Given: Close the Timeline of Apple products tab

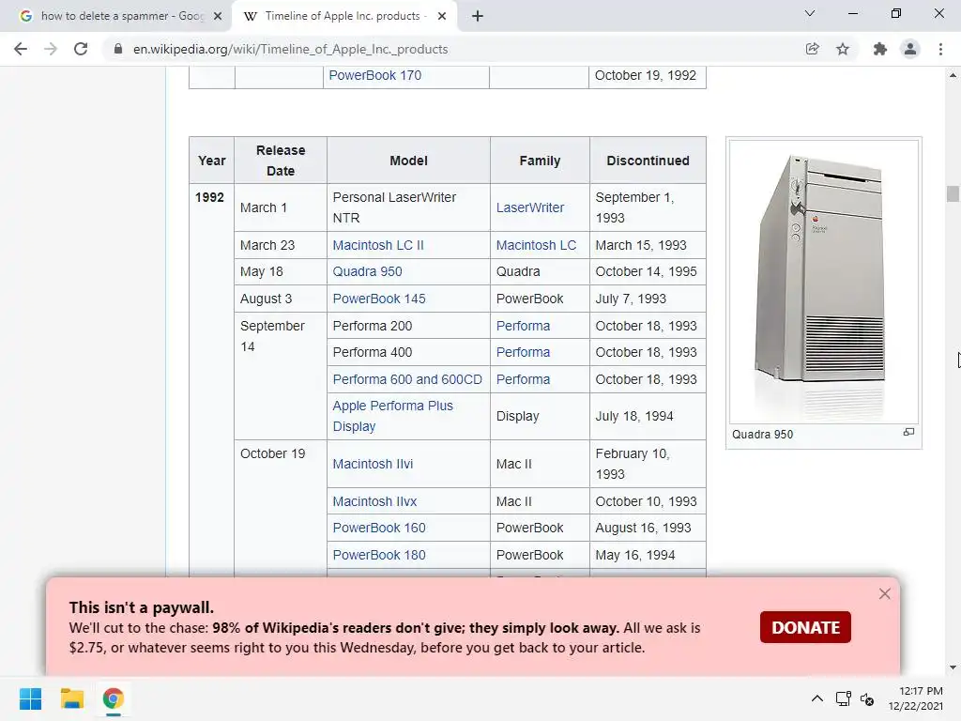Looking at the screenshot, I should (x=442, y=17).
